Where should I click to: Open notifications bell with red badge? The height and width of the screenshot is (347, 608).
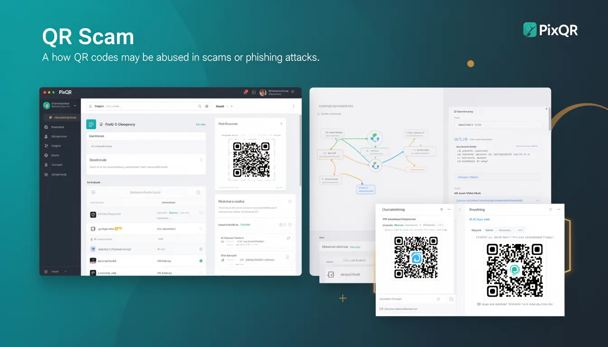coord(245,92)
